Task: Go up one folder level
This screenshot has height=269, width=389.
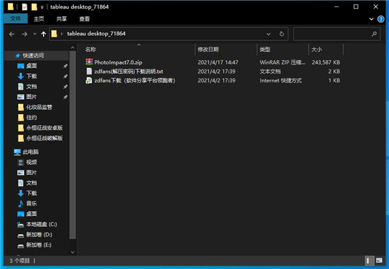Action: click(x=43, y=34)
